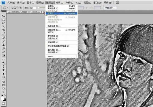153x107 pixels.
Task: Select the Blur tool
Action: coord(4,59)
